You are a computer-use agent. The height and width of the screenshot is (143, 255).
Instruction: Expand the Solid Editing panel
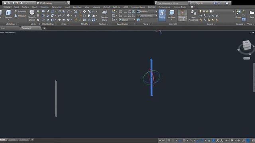(49, 24)
